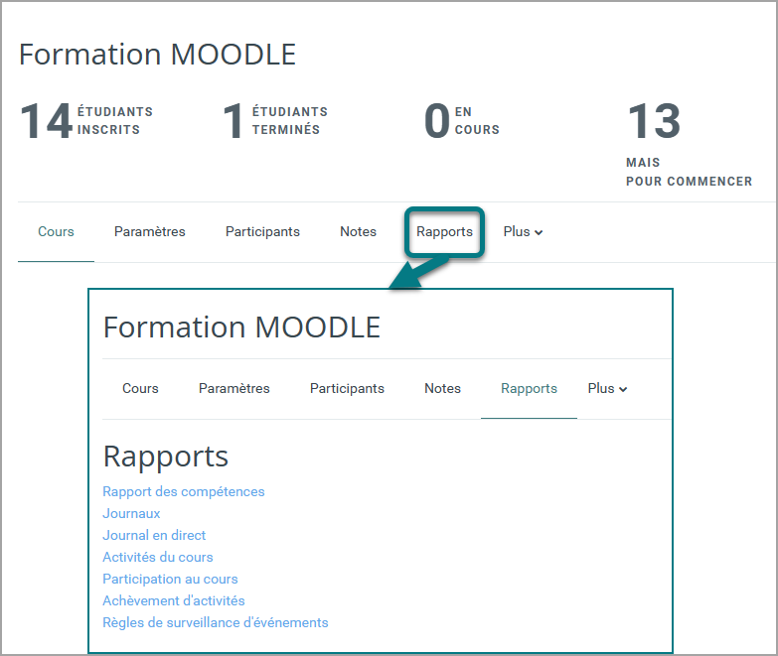Open Participants tab in upper navigation

(x=262, y=232)
